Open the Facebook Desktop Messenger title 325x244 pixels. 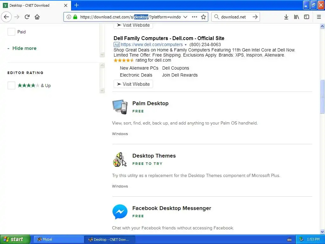(172, 208)
